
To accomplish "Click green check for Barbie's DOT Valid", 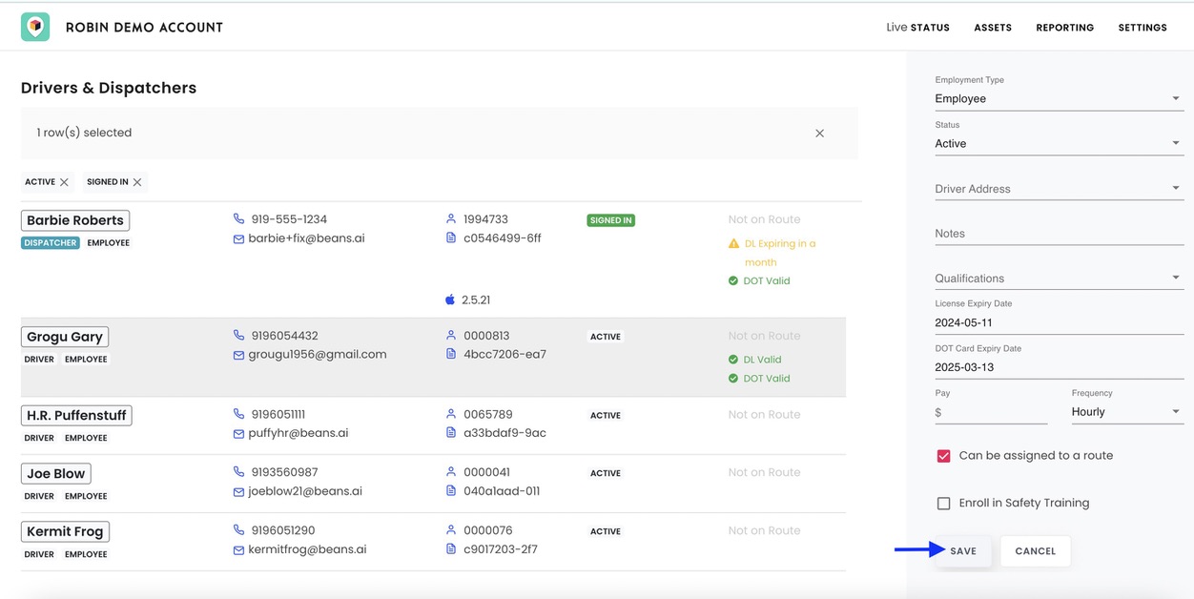I will pos(733,280).
